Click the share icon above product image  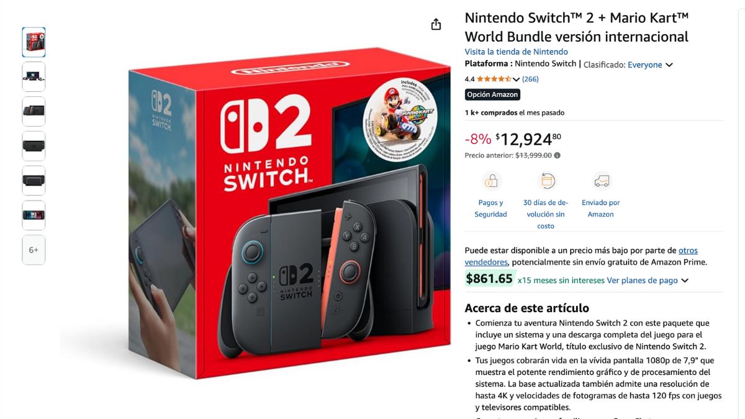click(x=436, y=24)
